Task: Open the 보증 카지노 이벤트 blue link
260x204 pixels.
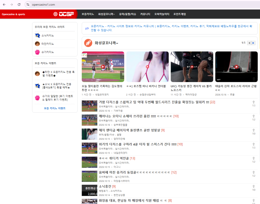Action: point(55,108)
